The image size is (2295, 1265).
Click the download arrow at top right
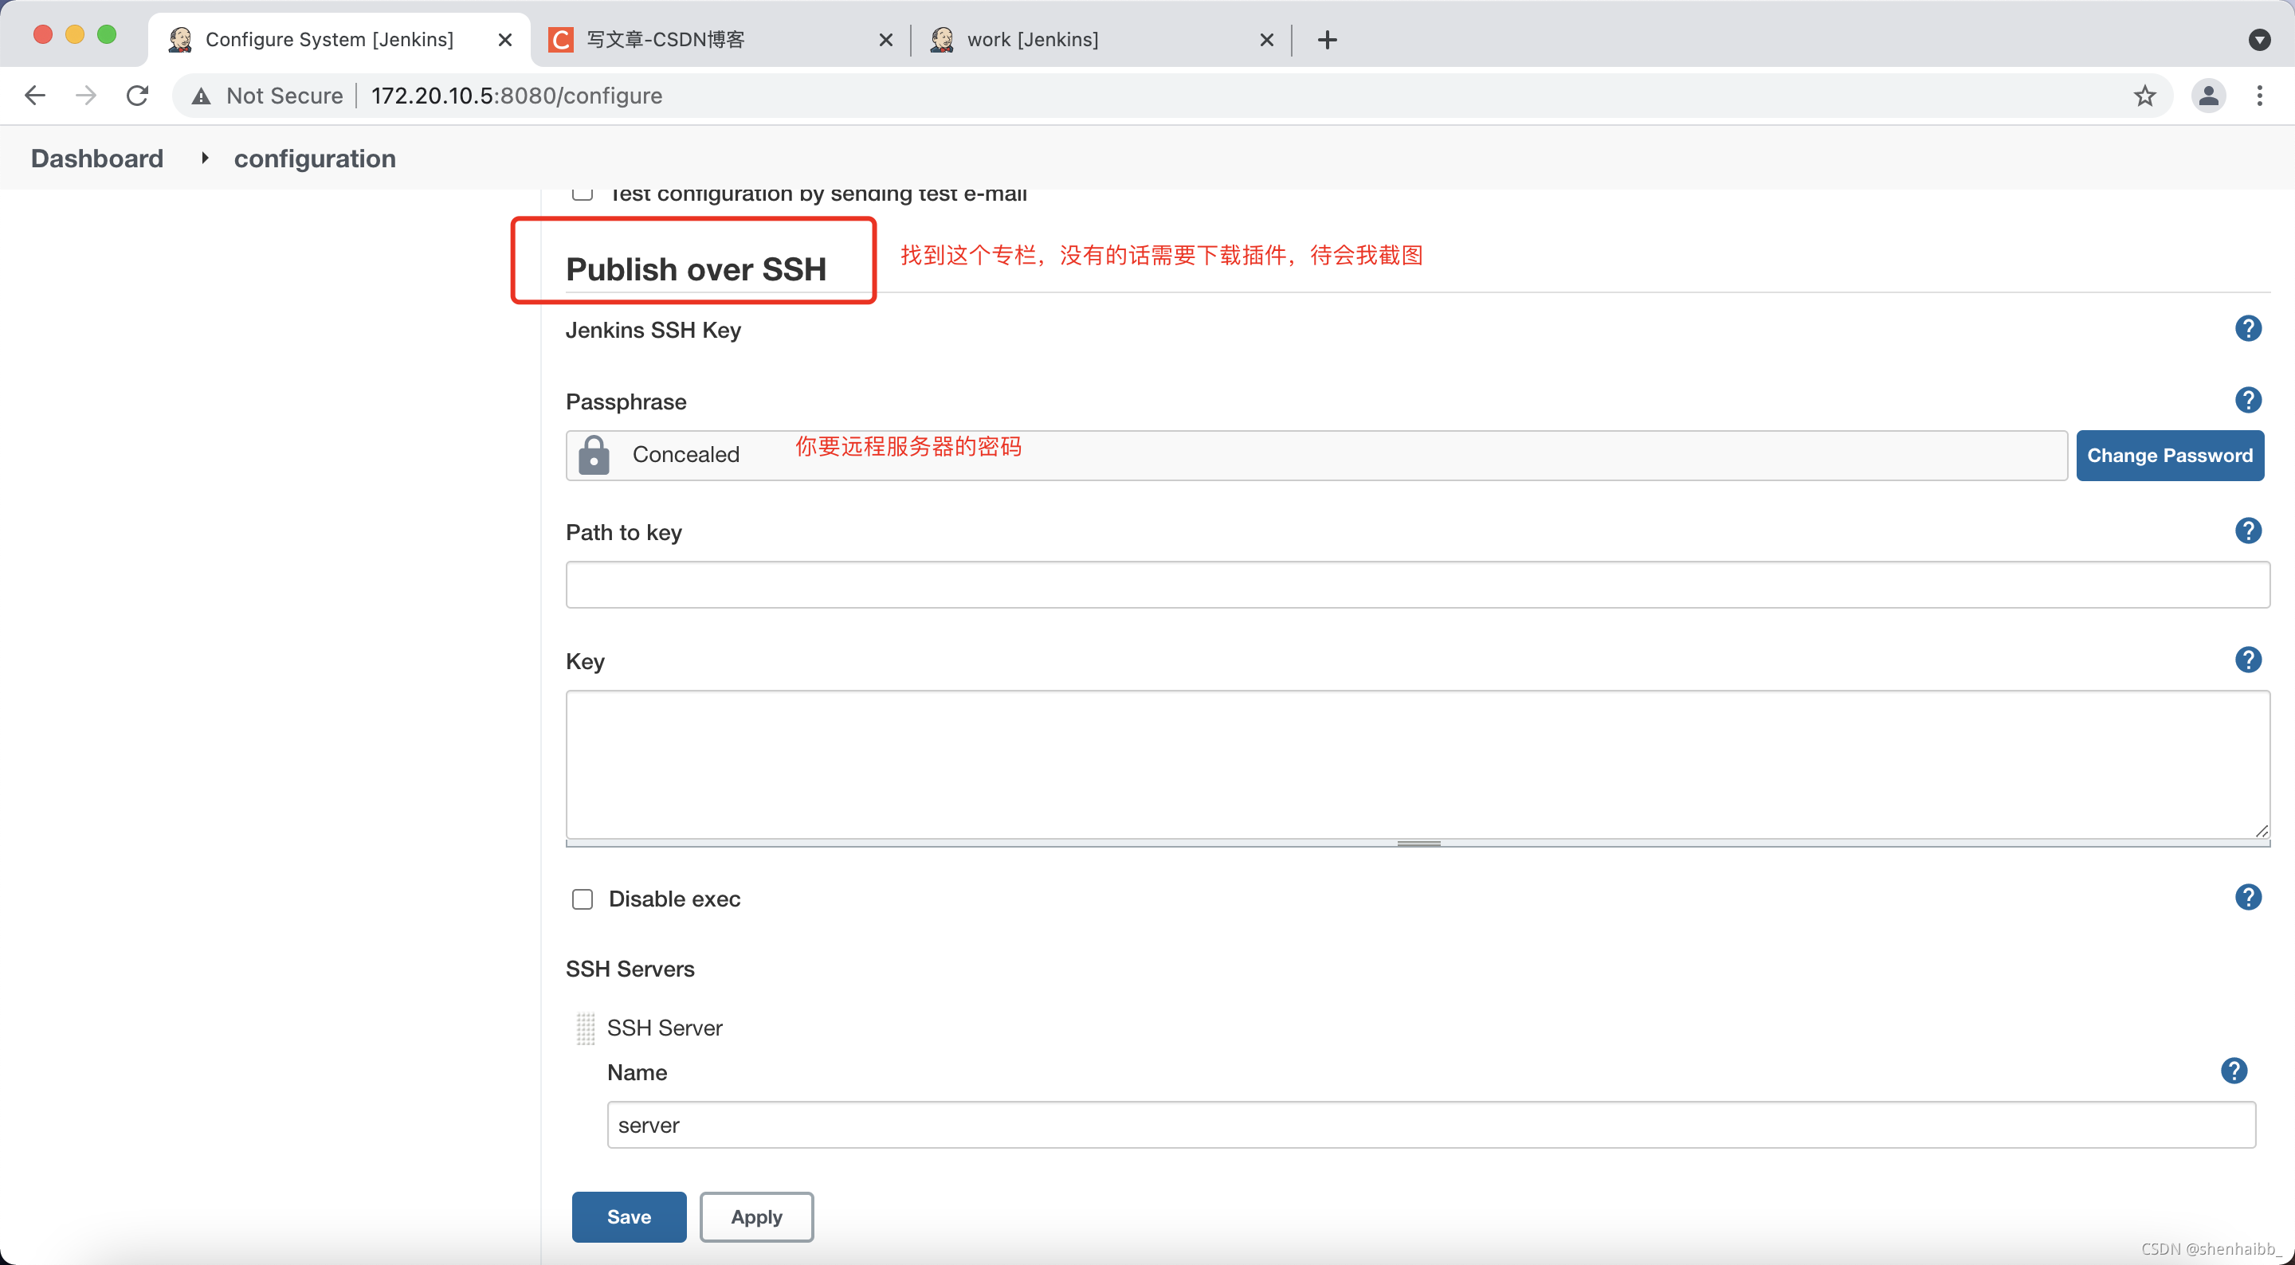(2259, 39)
